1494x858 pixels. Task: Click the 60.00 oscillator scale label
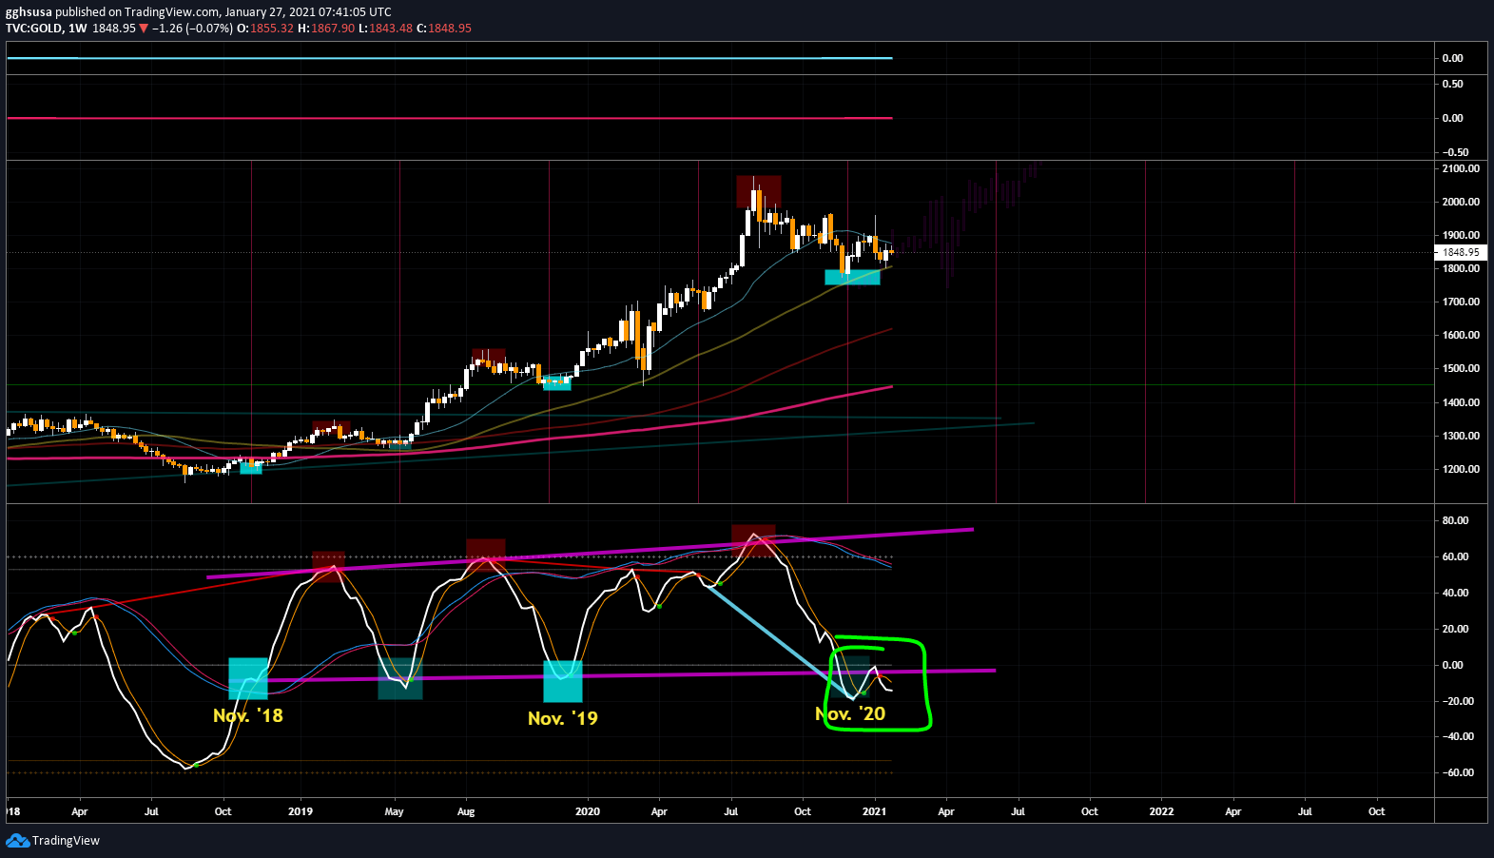click(x=1455, y=556)
